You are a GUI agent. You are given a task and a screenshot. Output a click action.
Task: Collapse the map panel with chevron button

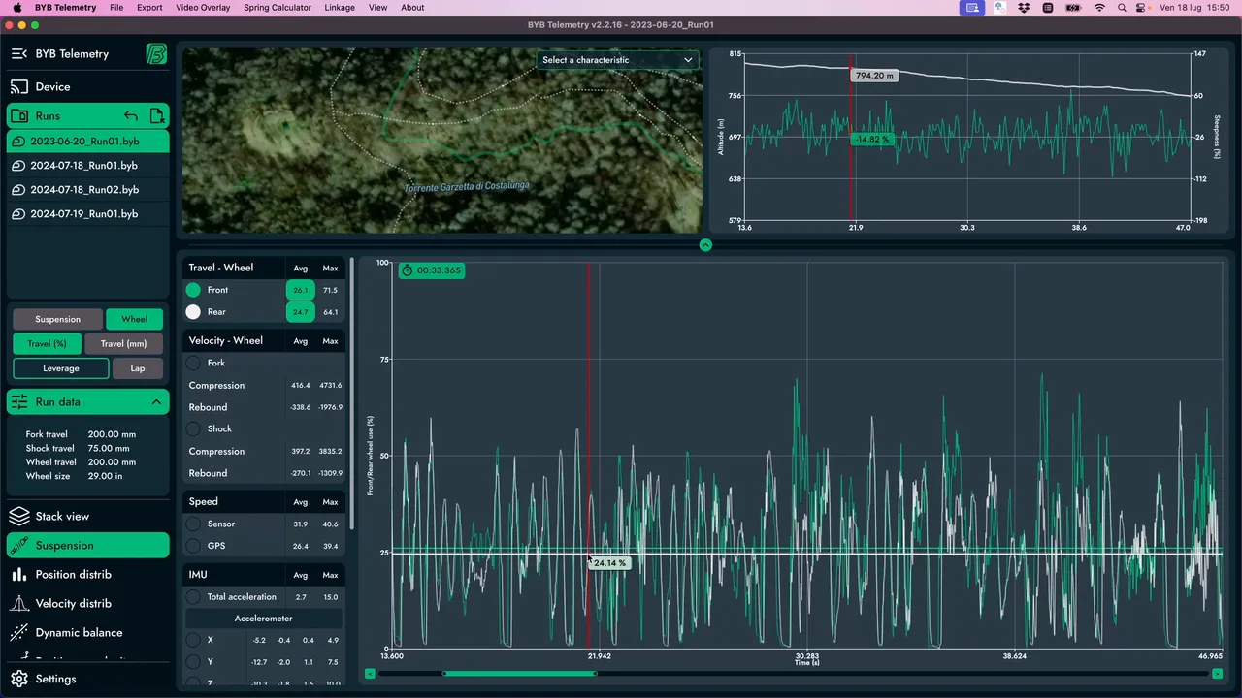point(705,245)
